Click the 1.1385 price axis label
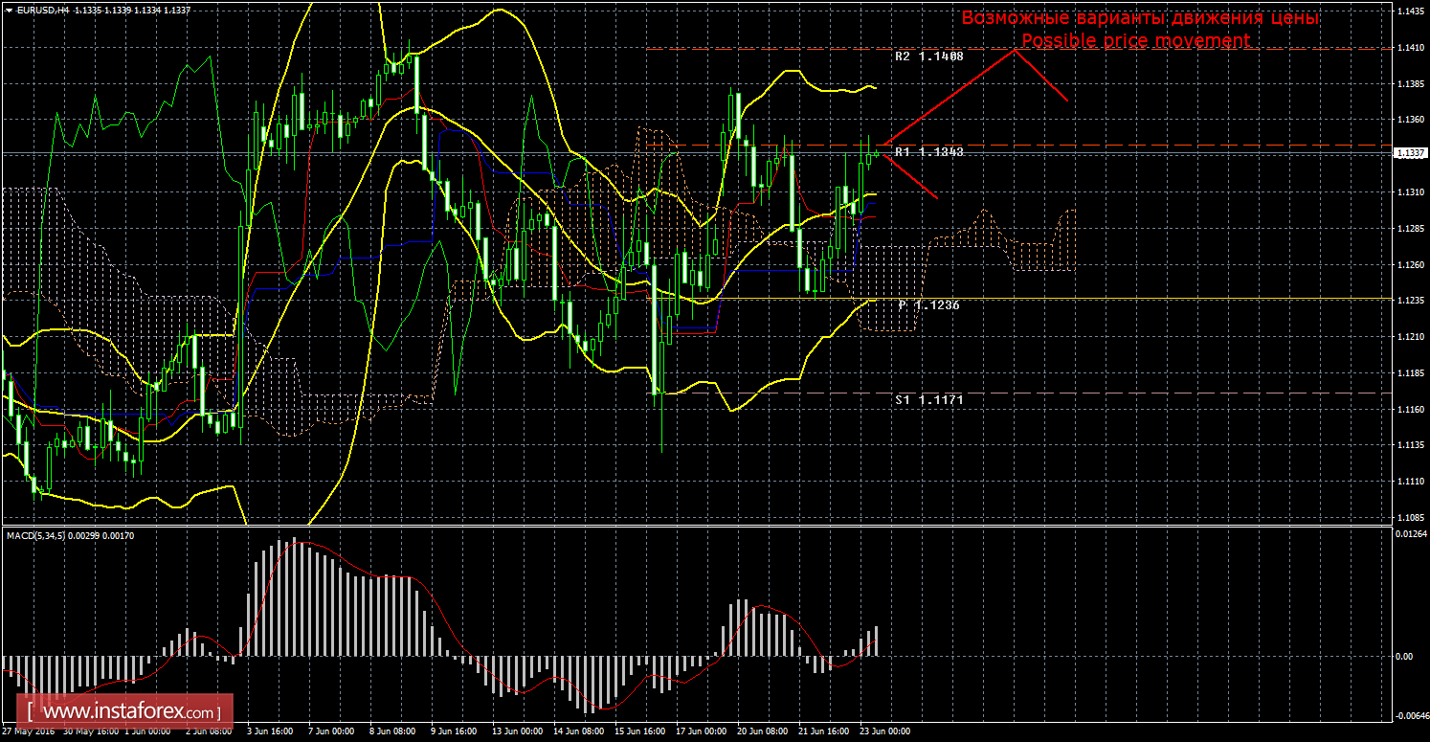This screenshot has height=742, width=1430. coord(1412,83)
